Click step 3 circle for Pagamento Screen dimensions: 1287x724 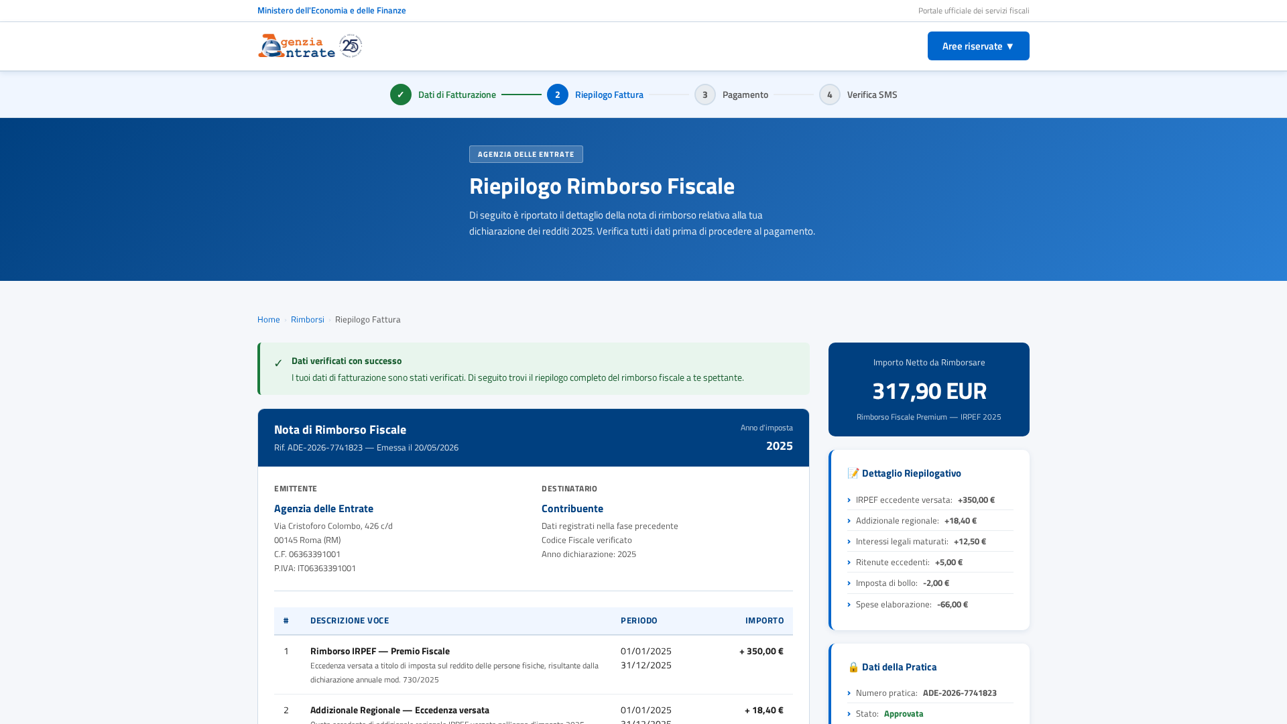click(x=705, y=95)
